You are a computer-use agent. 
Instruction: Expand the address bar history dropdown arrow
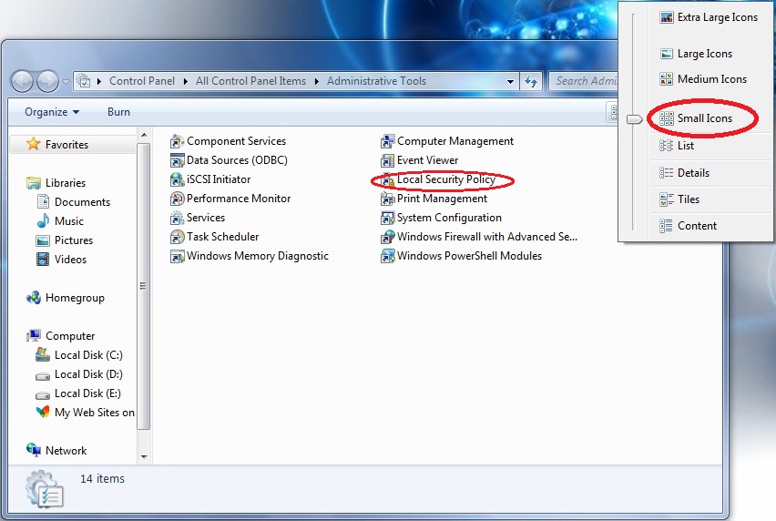coord(510,82)
